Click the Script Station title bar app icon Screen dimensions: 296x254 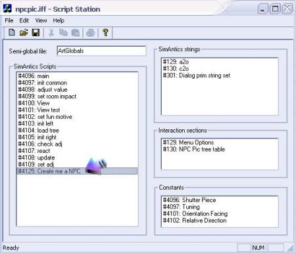[x=7, y=9]
